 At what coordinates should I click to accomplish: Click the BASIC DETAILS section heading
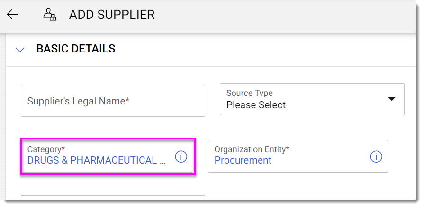(76, 49)
